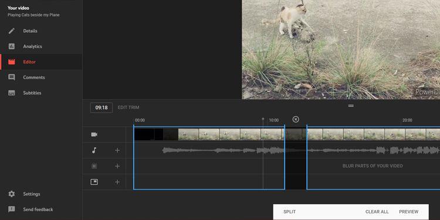Select the Editor clapperboard icon
Image resolution: width=440 pixels, height=220 pixels.
[x=12, y=62]
